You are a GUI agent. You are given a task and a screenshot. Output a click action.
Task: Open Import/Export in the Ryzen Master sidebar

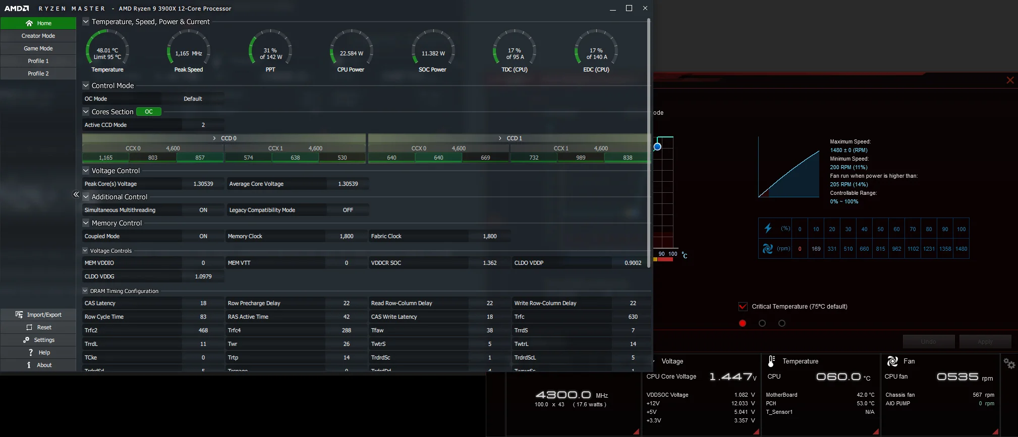tap(38, 315)
